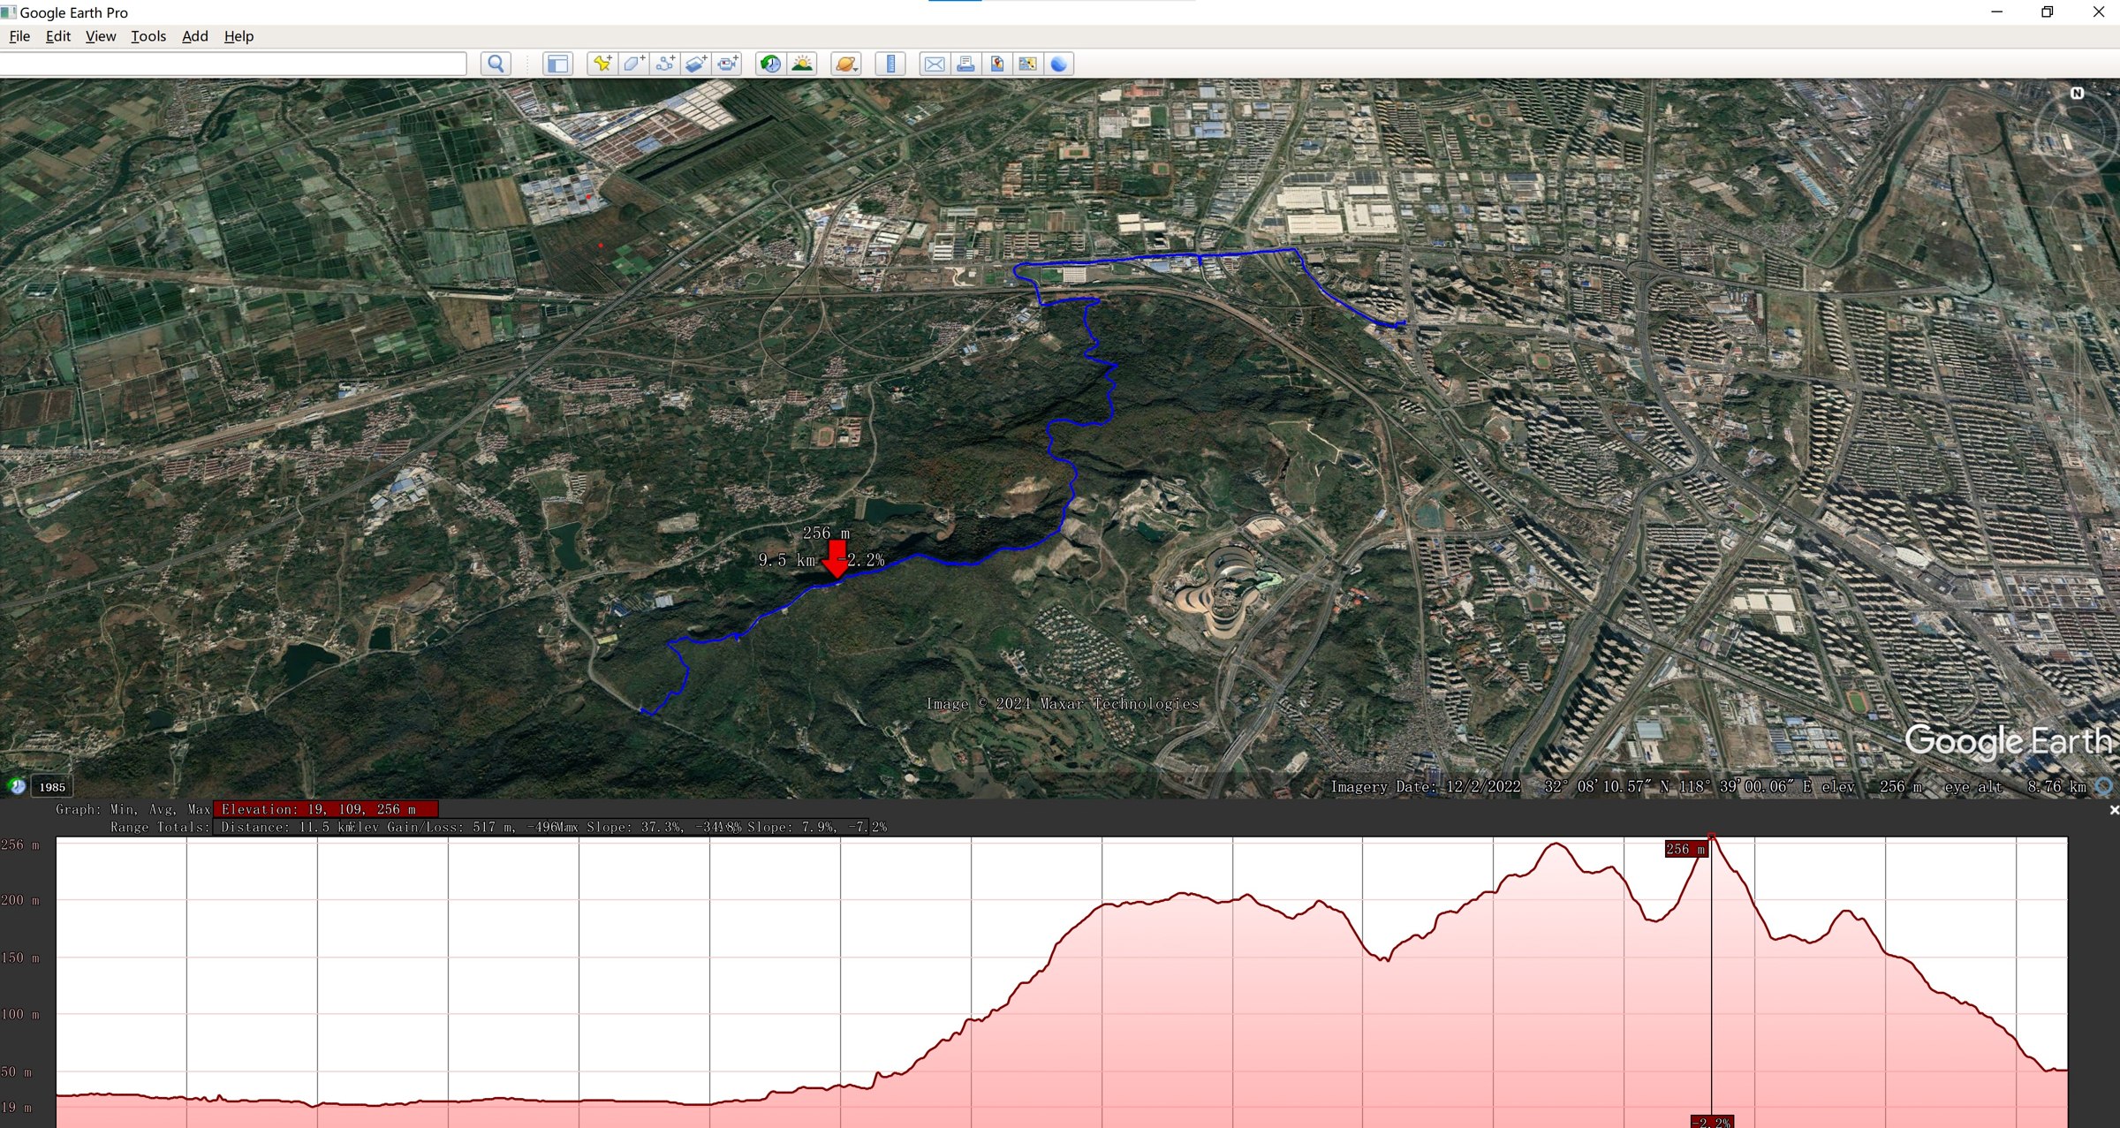The width and height of the screenshot is (2120, 1128).
Task: Click the Range Totals label
Action: [x=161, y=827]
